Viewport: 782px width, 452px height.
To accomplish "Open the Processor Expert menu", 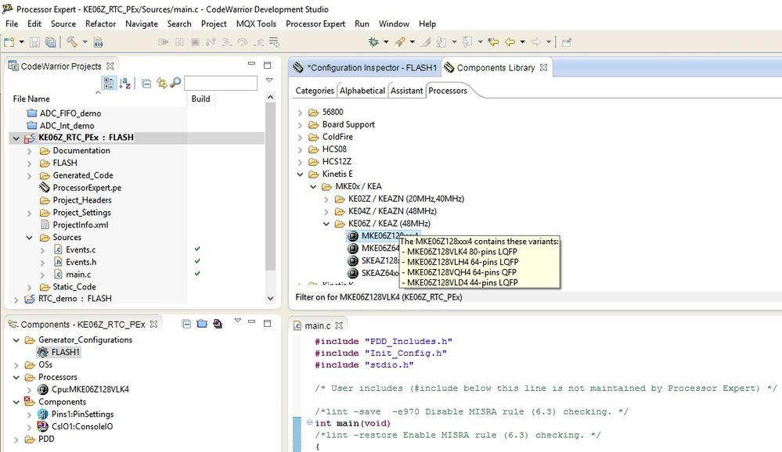I will coord(315,24).
